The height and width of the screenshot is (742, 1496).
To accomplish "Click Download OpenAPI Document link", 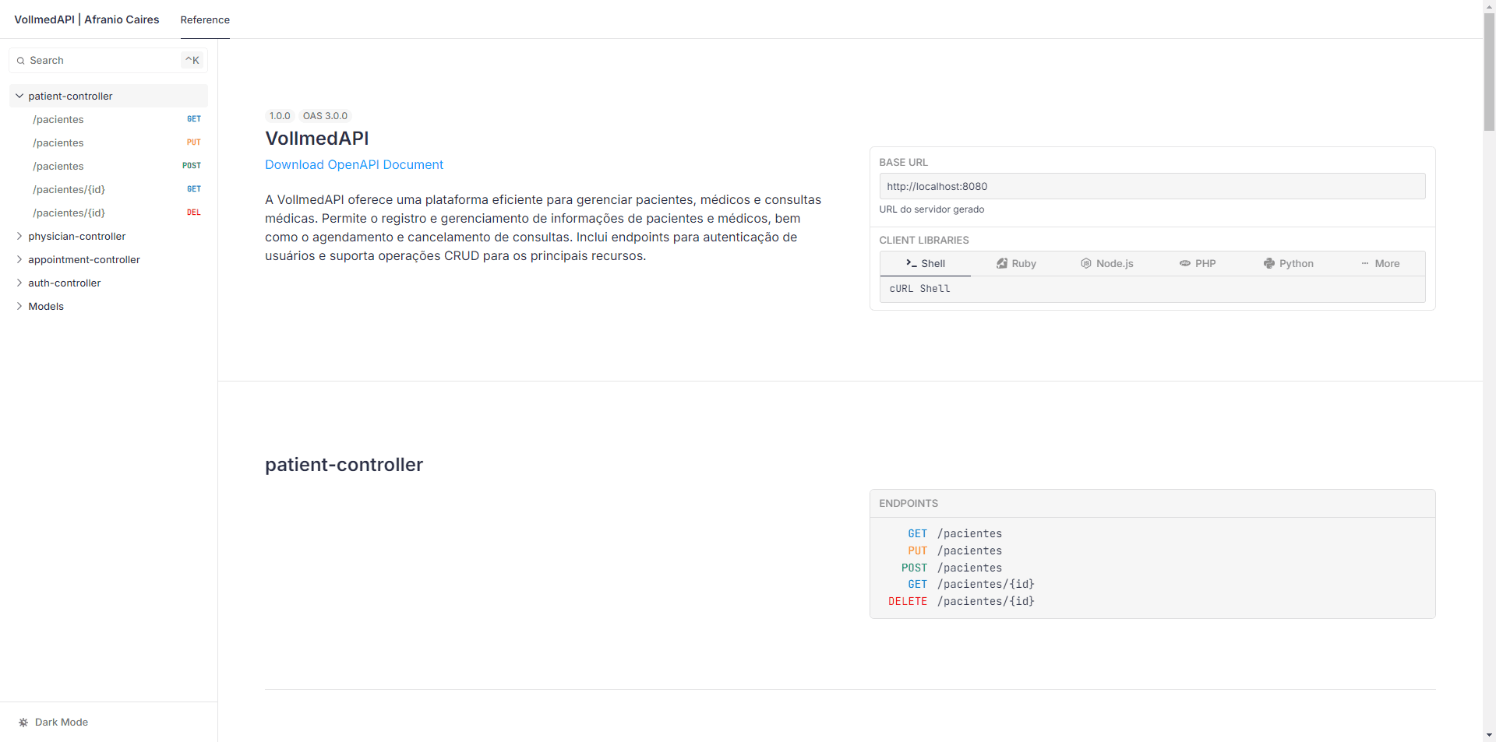I will pos(354,165).
